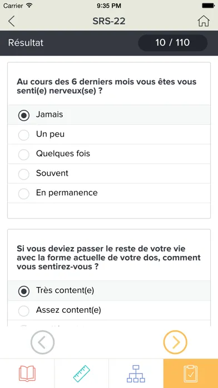Choose Assez content(e) answer

[109, 310]
